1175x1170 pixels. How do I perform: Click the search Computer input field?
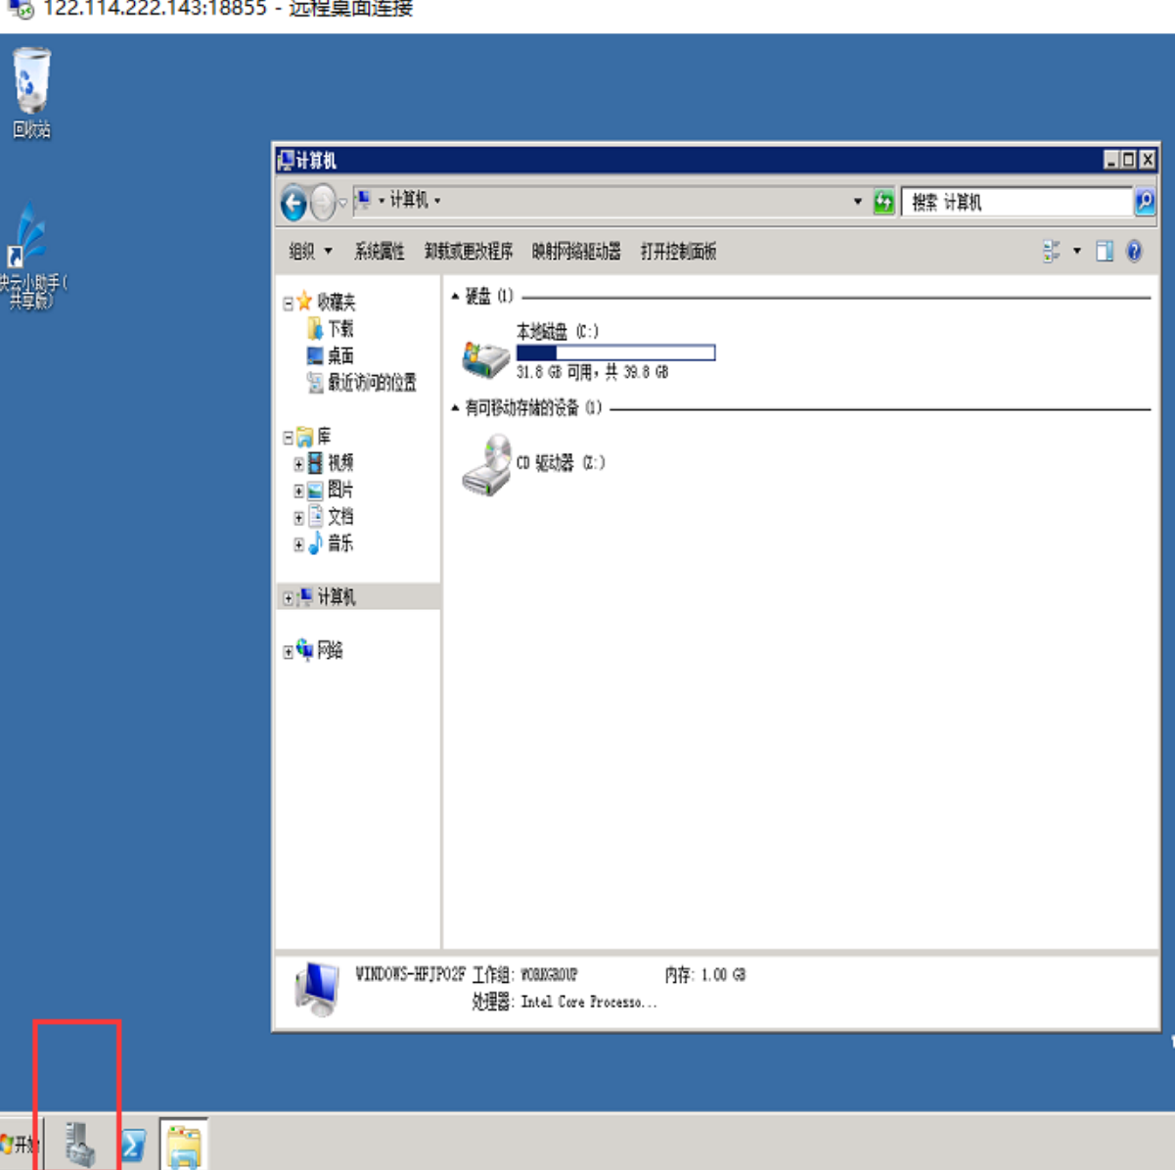(x=1016, y=203)
